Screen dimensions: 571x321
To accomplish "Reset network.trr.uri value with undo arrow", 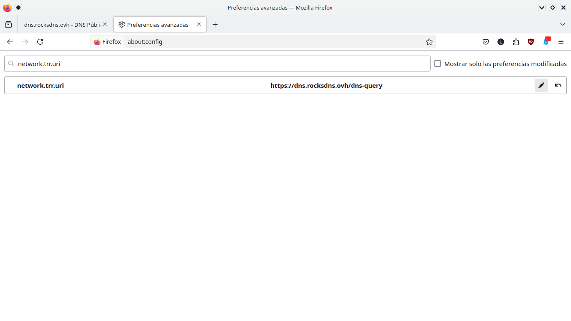I will [558, 85].
